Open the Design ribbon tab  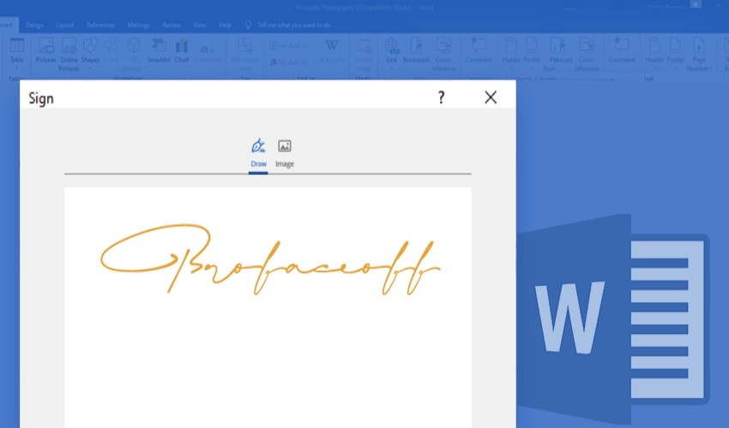[x=34, y=26]
